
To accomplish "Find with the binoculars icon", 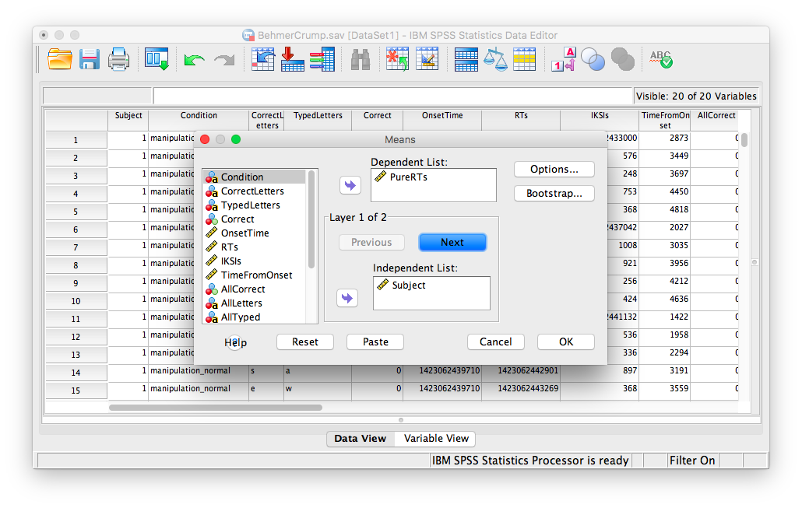I will (x=361, y=59).
